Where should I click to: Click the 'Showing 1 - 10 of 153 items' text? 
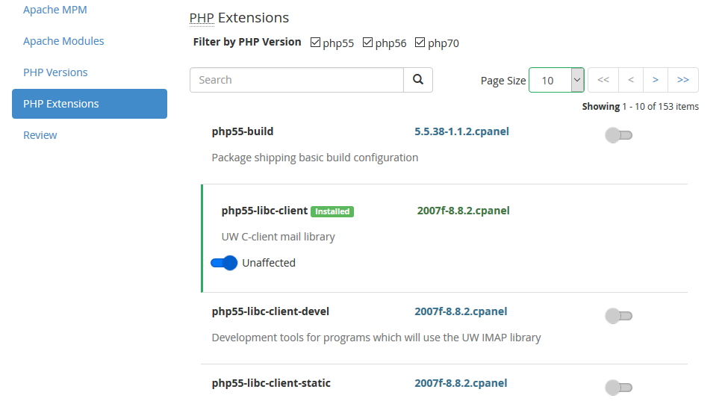641,106
